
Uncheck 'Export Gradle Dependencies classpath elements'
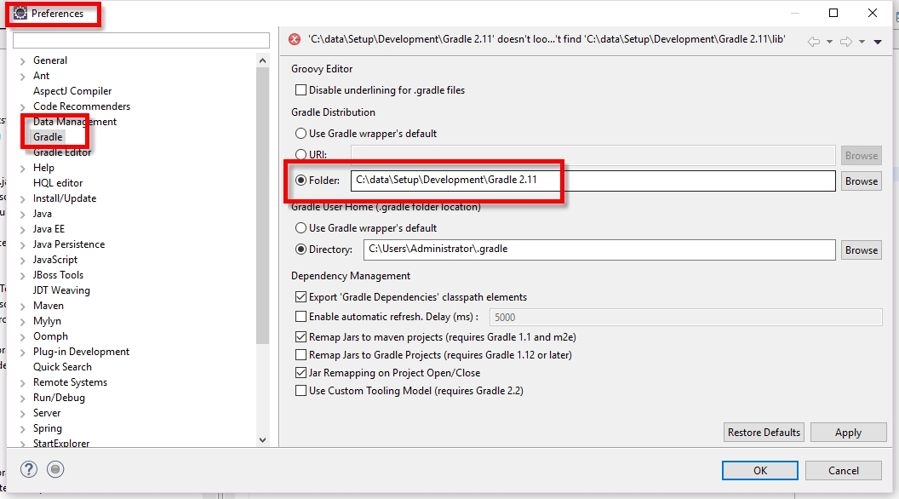[x=300, y=298]
